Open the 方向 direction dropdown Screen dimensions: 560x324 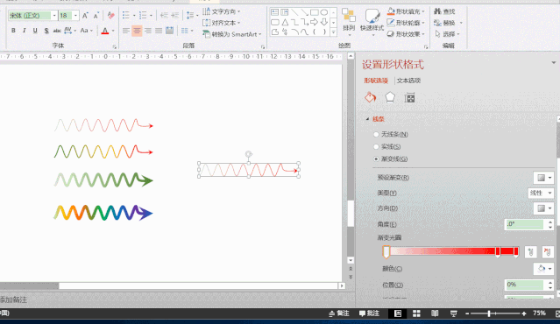coord(543,208)
